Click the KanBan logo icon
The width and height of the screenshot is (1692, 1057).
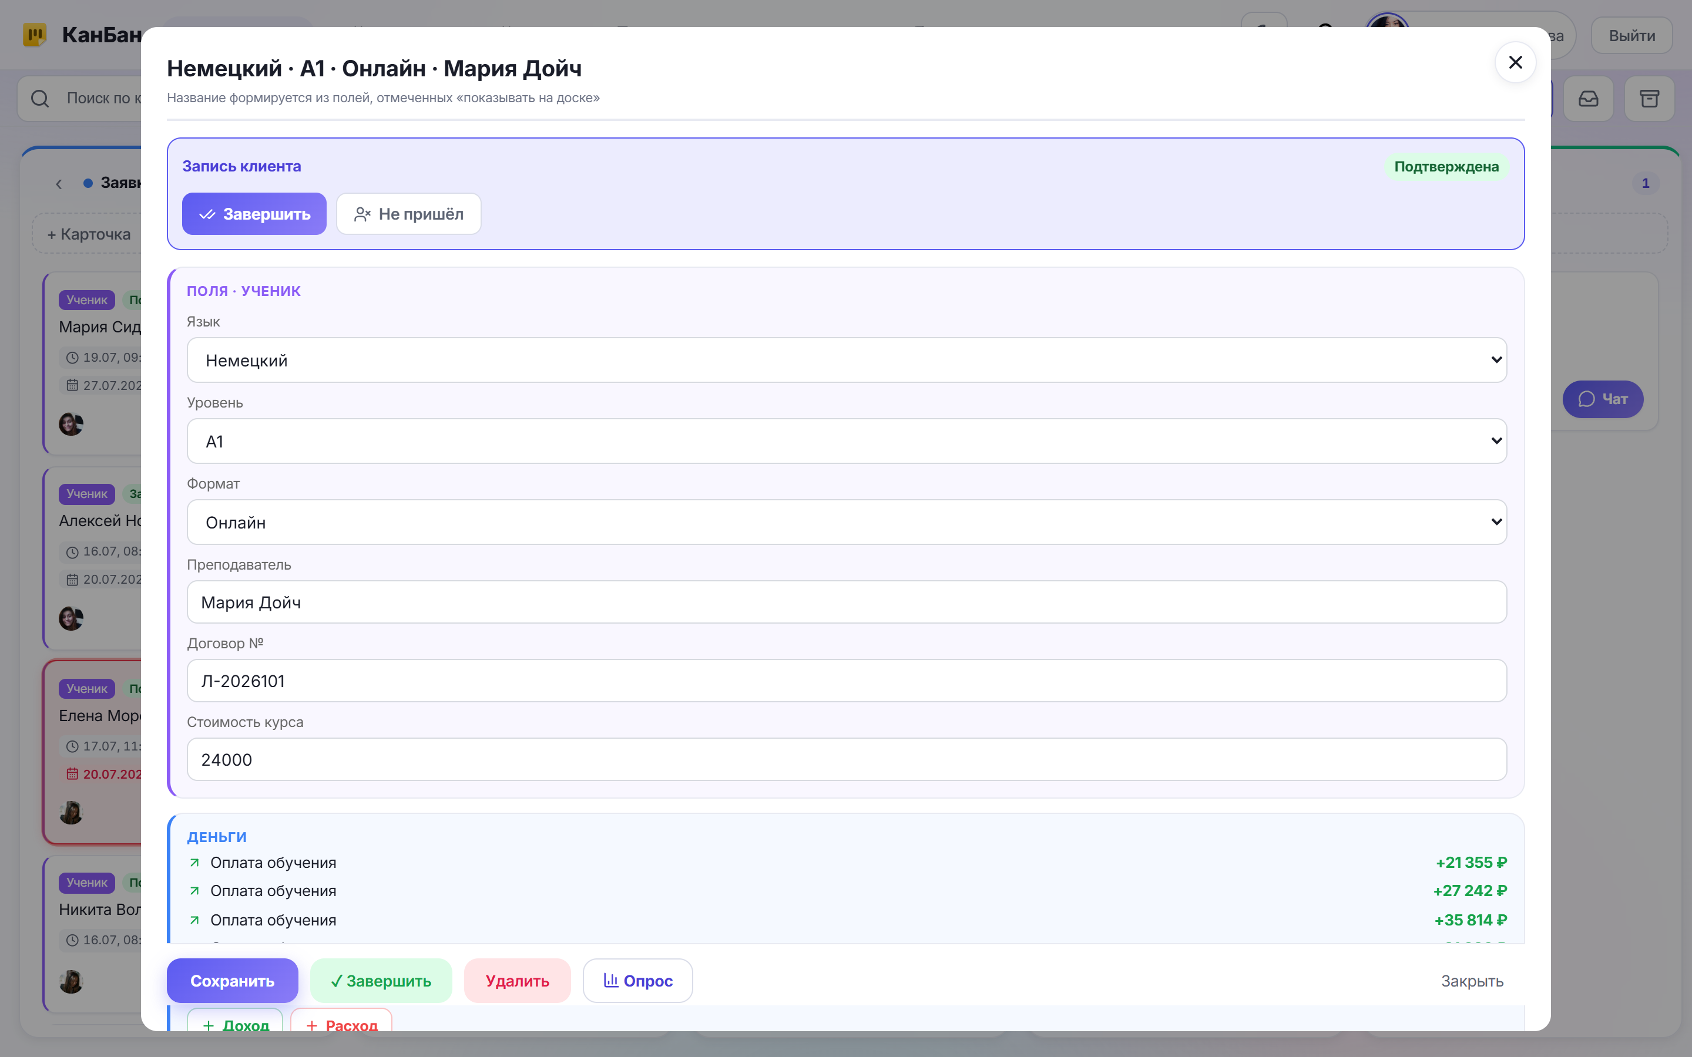tap(34, 35)
